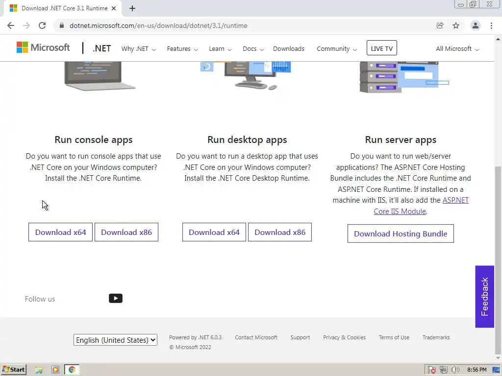Click the server rack illustration
Image resolution: width=502 pixels, height=376 pixels.
coord(404,77)
